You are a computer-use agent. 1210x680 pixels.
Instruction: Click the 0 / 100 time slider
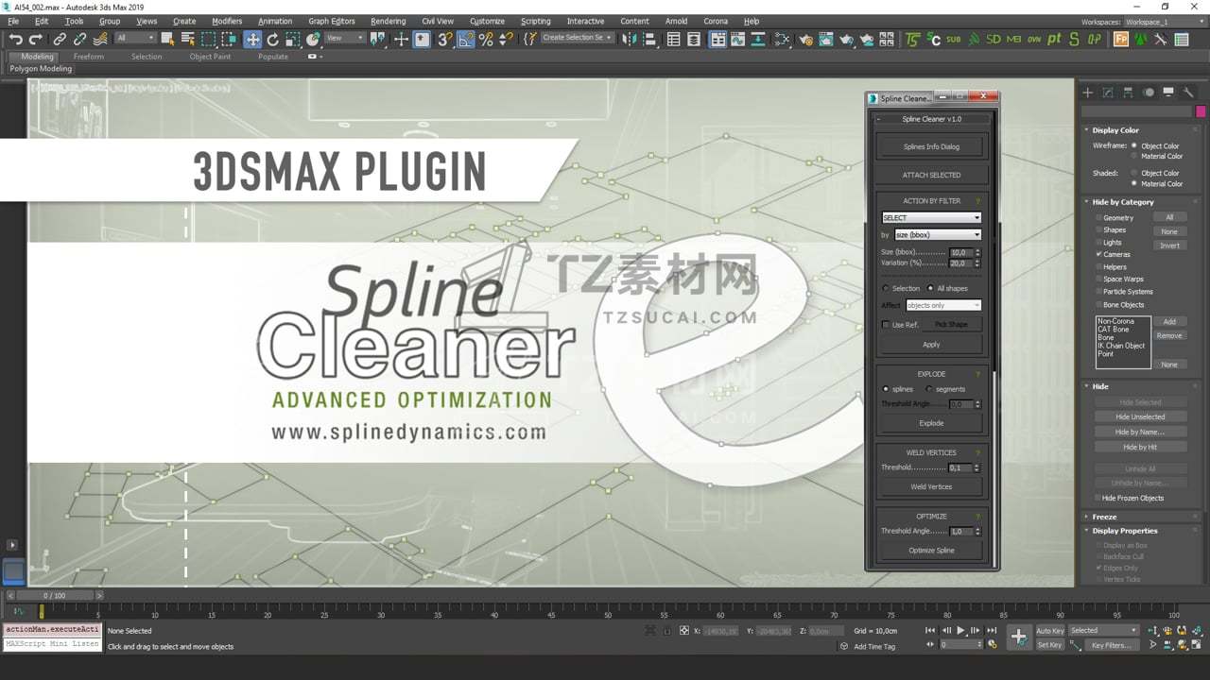[x=54, y=596]
